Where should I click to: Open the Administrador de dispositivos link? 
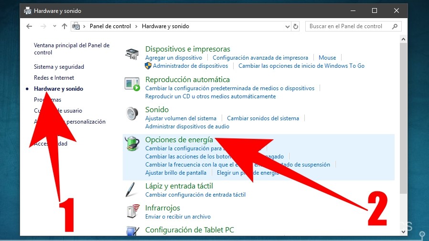tap(190, 66)
